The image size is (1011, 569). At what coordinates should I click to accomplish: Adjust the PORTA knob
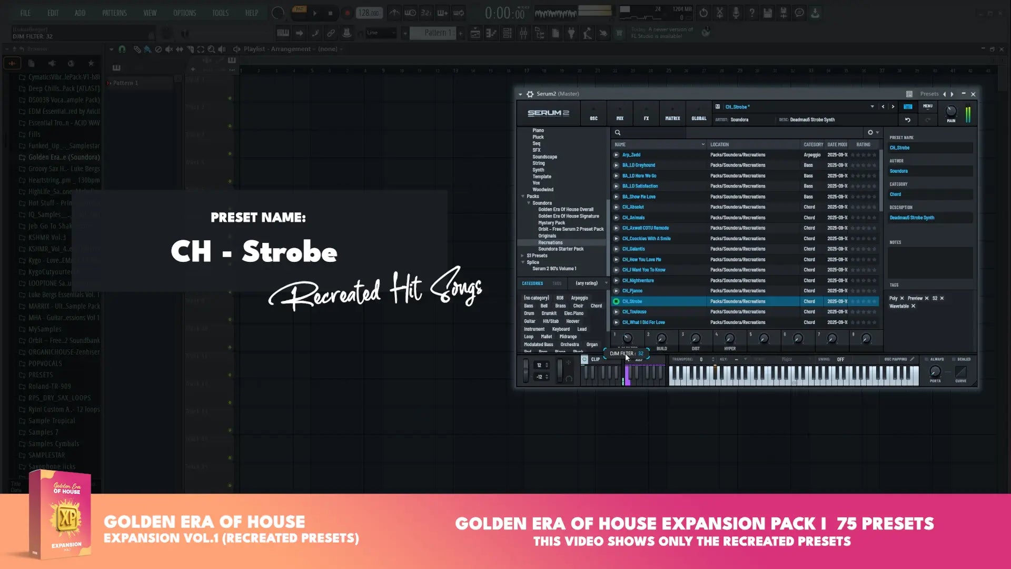935,371
